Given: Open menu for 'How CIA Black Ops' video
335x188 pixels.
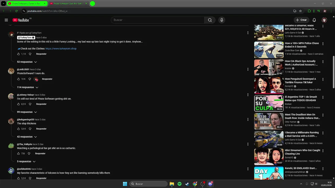Looking at the screenshot, I should point(323,62).
